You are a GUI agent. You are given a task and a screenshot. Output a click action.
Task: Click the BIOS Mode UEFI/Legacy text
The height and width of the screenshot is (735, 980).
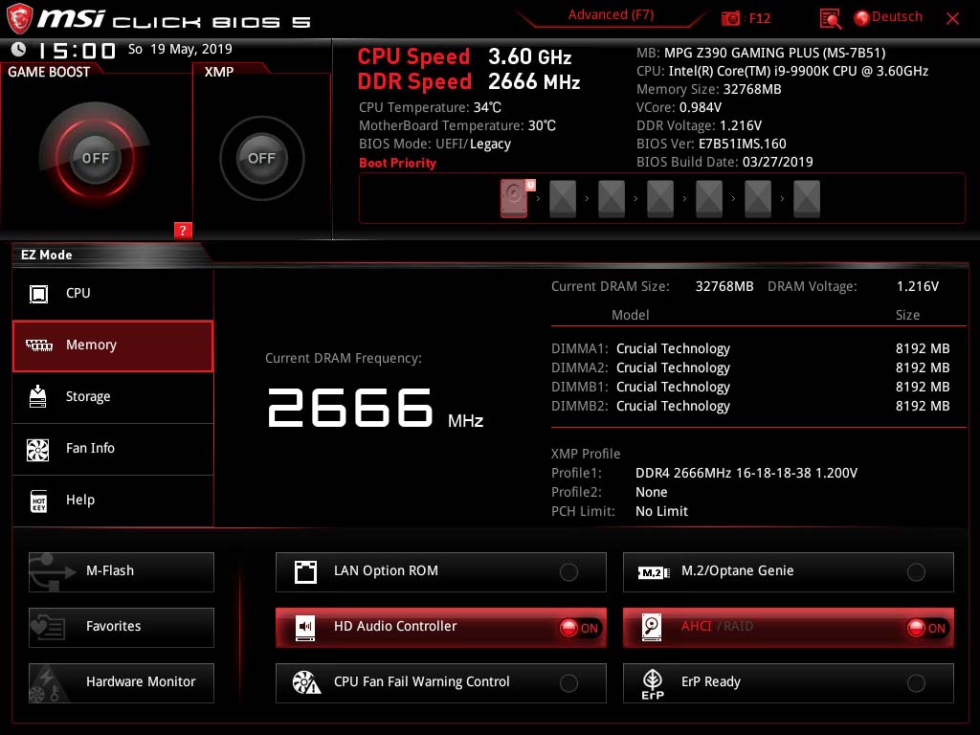[434, 144]
